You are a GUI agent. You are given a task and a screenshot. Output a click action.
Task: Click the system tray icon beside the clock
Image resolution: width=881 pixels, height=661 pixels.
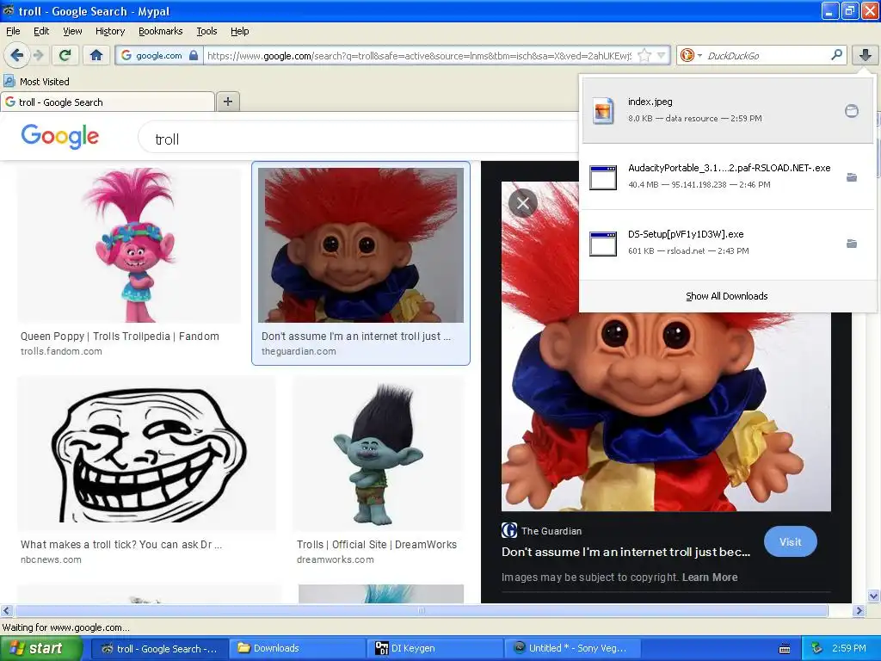tap(816, 648)
